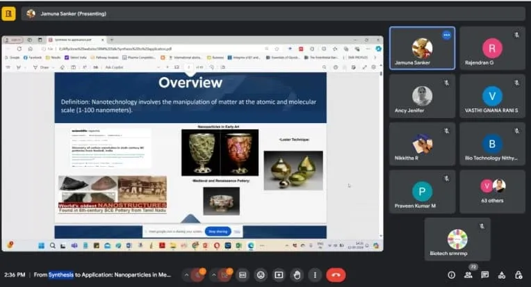The height and width of the screenshot is (287, 531).
Task: Click Stop sharing in shared screen
Action: click(x=218, y=231)
